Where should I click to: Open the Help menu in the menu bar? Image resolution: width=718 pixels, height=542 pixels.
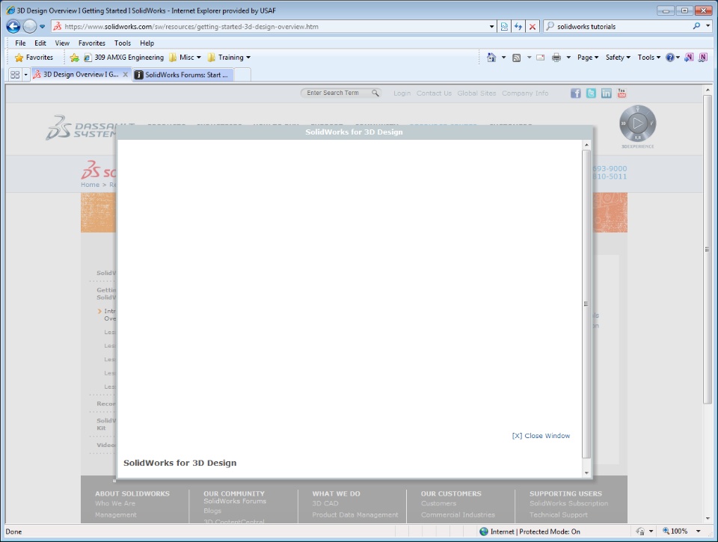pyautogui.click(x=147, y=43)
